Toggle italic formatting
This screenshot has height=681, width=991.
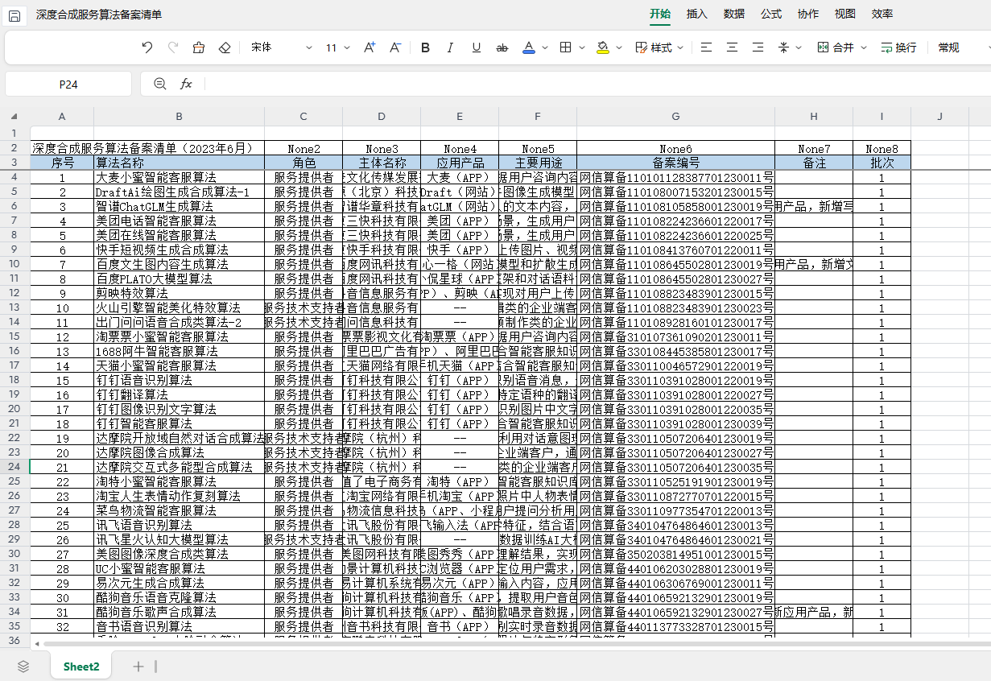pyautogui.click(x=451, y=47)
